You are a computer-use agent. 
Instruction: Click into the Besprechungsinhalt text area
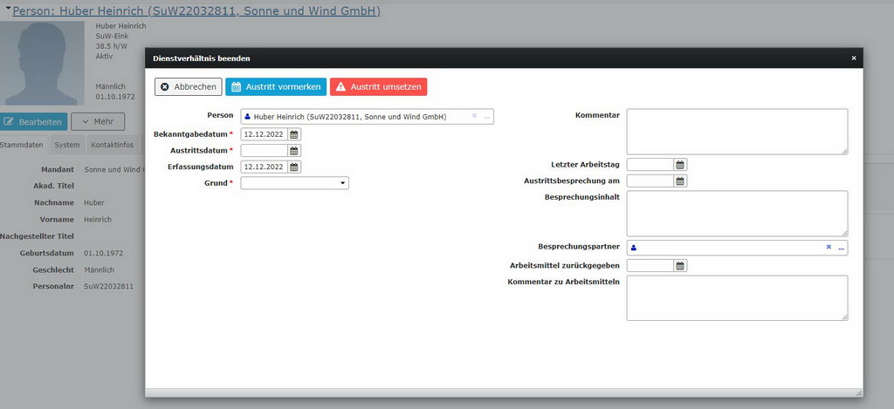click(737, 214)
